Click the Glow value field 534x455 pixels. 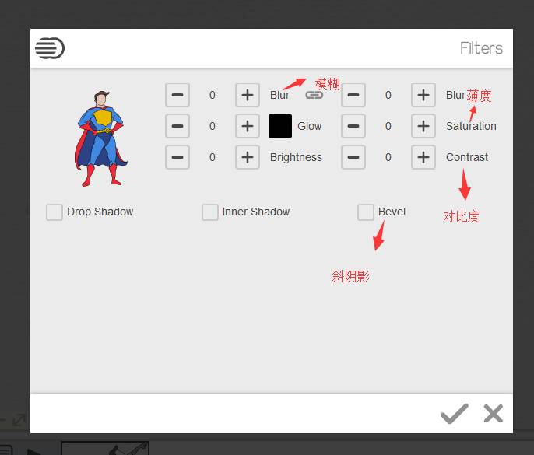[x=213, y=126]
